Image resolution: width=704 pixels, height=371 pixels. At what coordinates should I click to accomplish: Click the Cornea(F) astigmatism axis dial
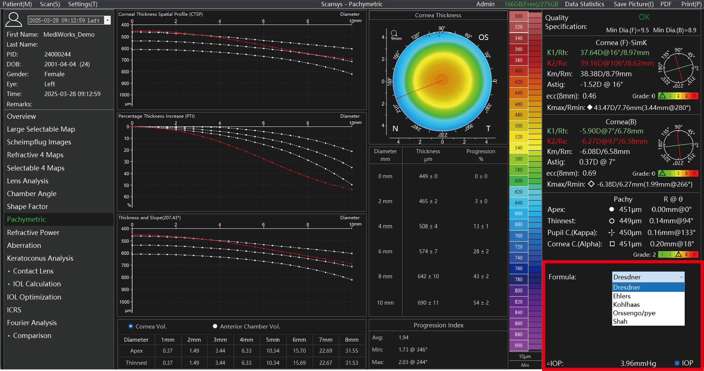pos(679,68)
